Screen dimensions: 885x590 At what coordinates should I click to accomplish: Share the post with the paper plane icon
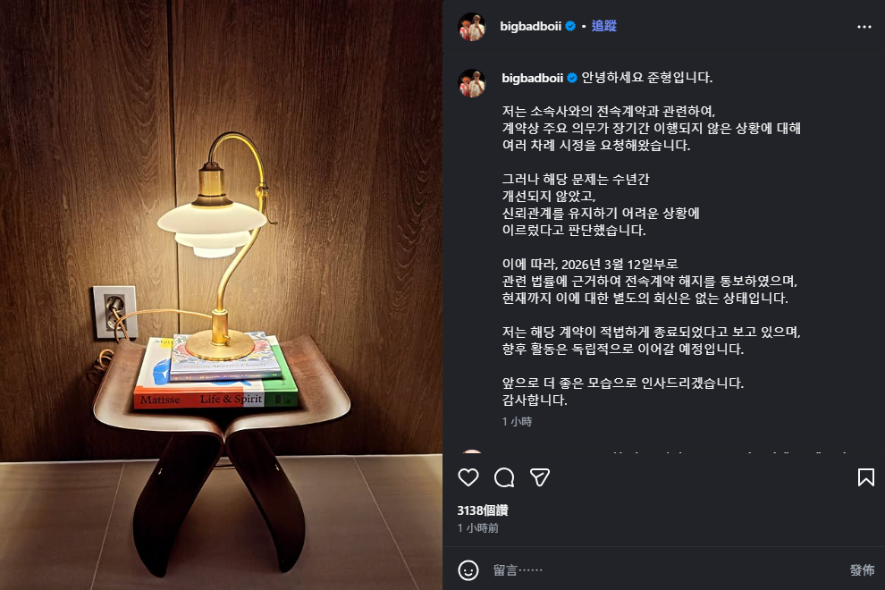(540, 477)
